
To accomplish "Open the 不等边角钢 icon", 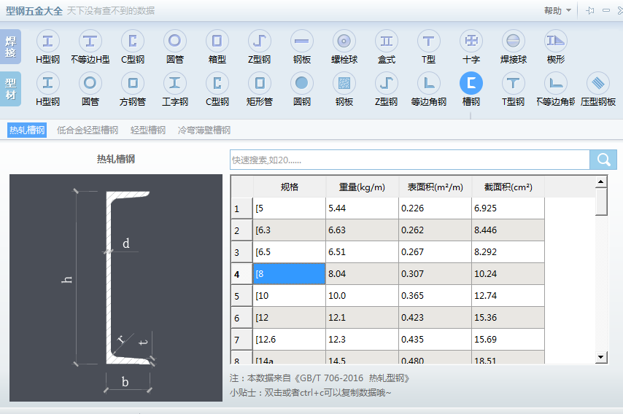I will click(556, 83).
